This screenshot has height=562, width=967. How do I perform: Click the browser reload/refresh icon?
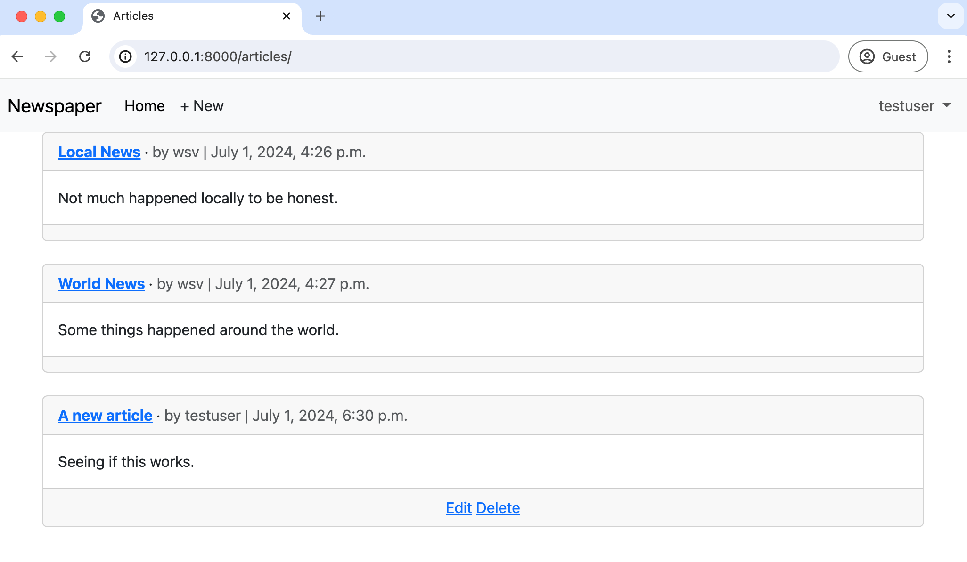coord(86,56)
